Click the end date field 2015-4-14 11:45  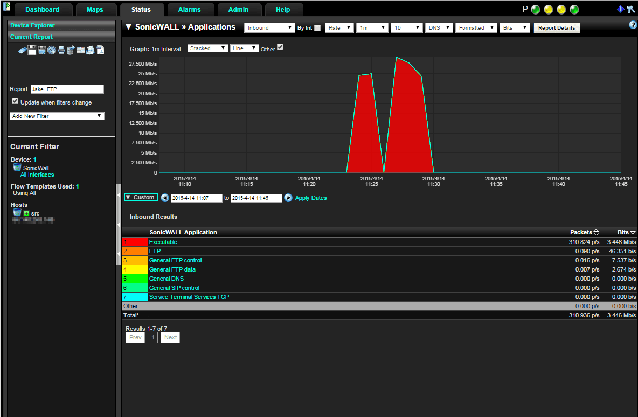tap(256, 198)
